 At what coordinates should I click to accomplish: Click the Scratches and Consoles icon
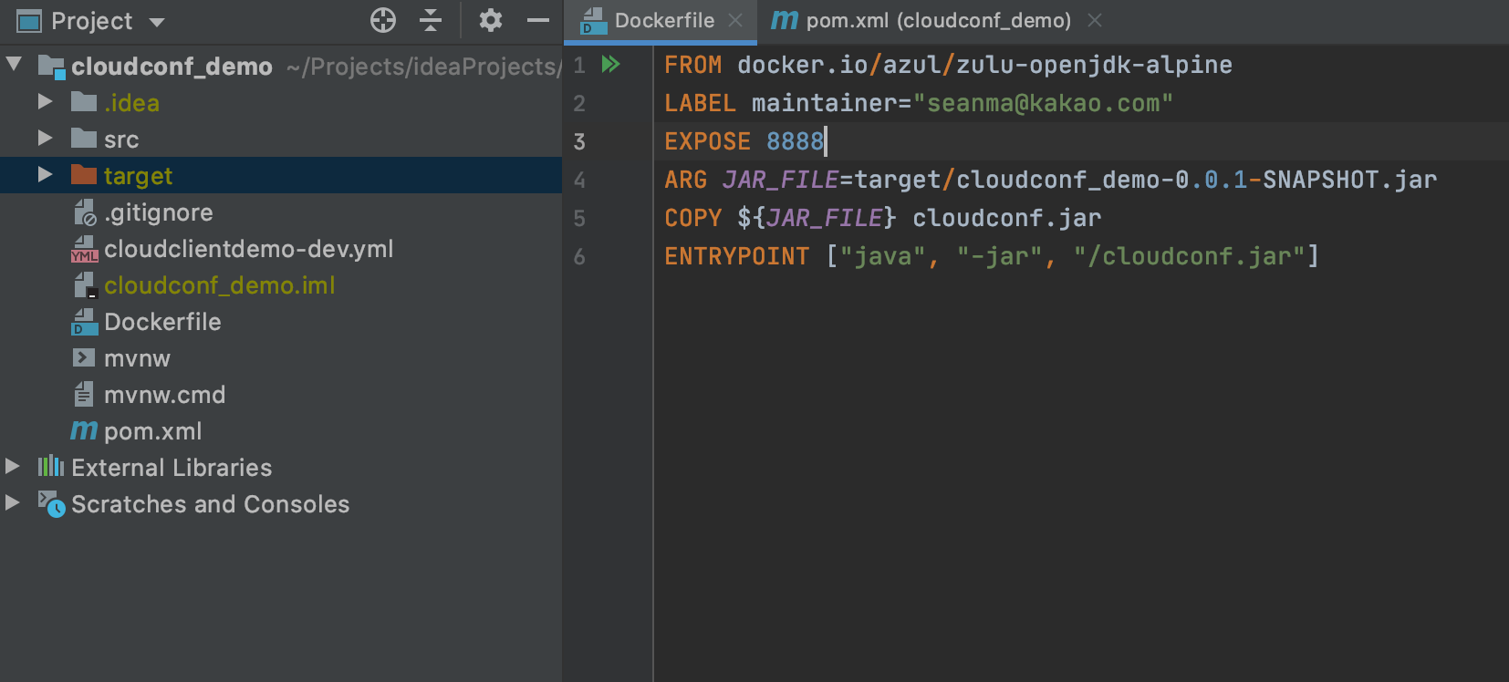[51, 503]
